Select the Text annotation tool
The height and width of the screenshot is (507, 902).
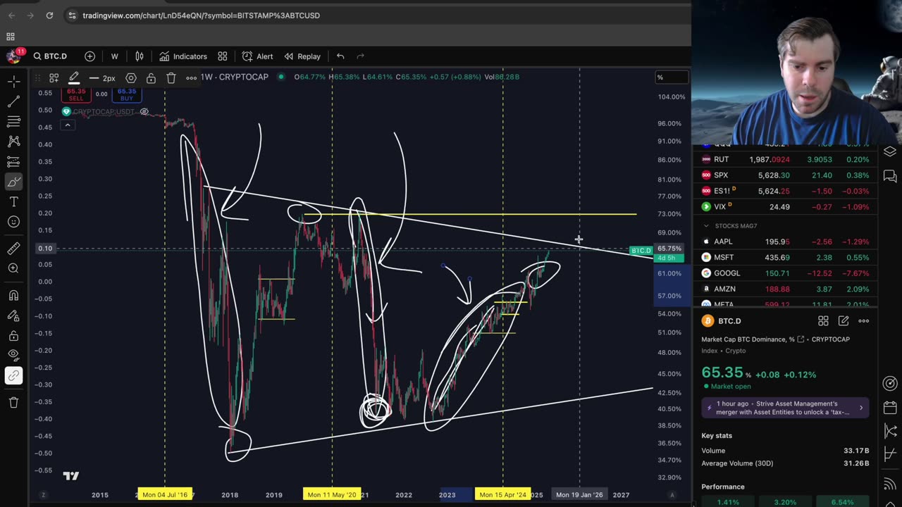tap(13, 202)
